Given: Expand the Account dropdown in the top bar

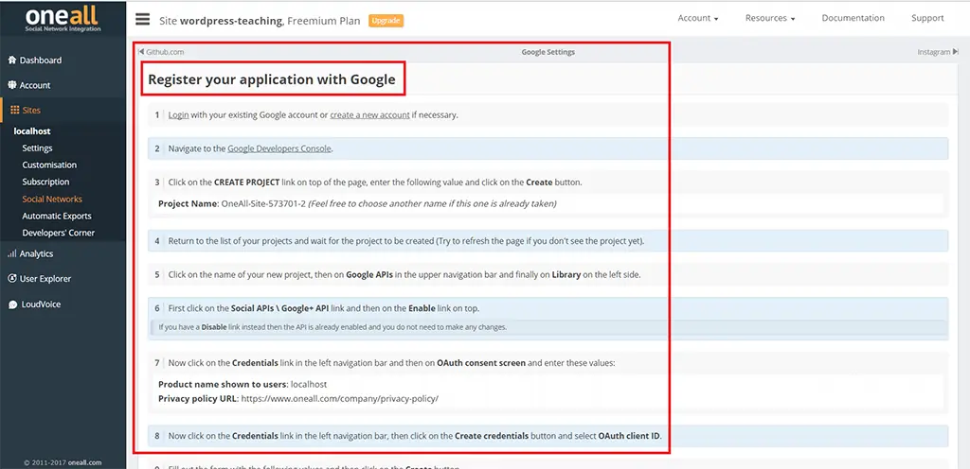Looking at the screenshot, I should click(698, 19).
